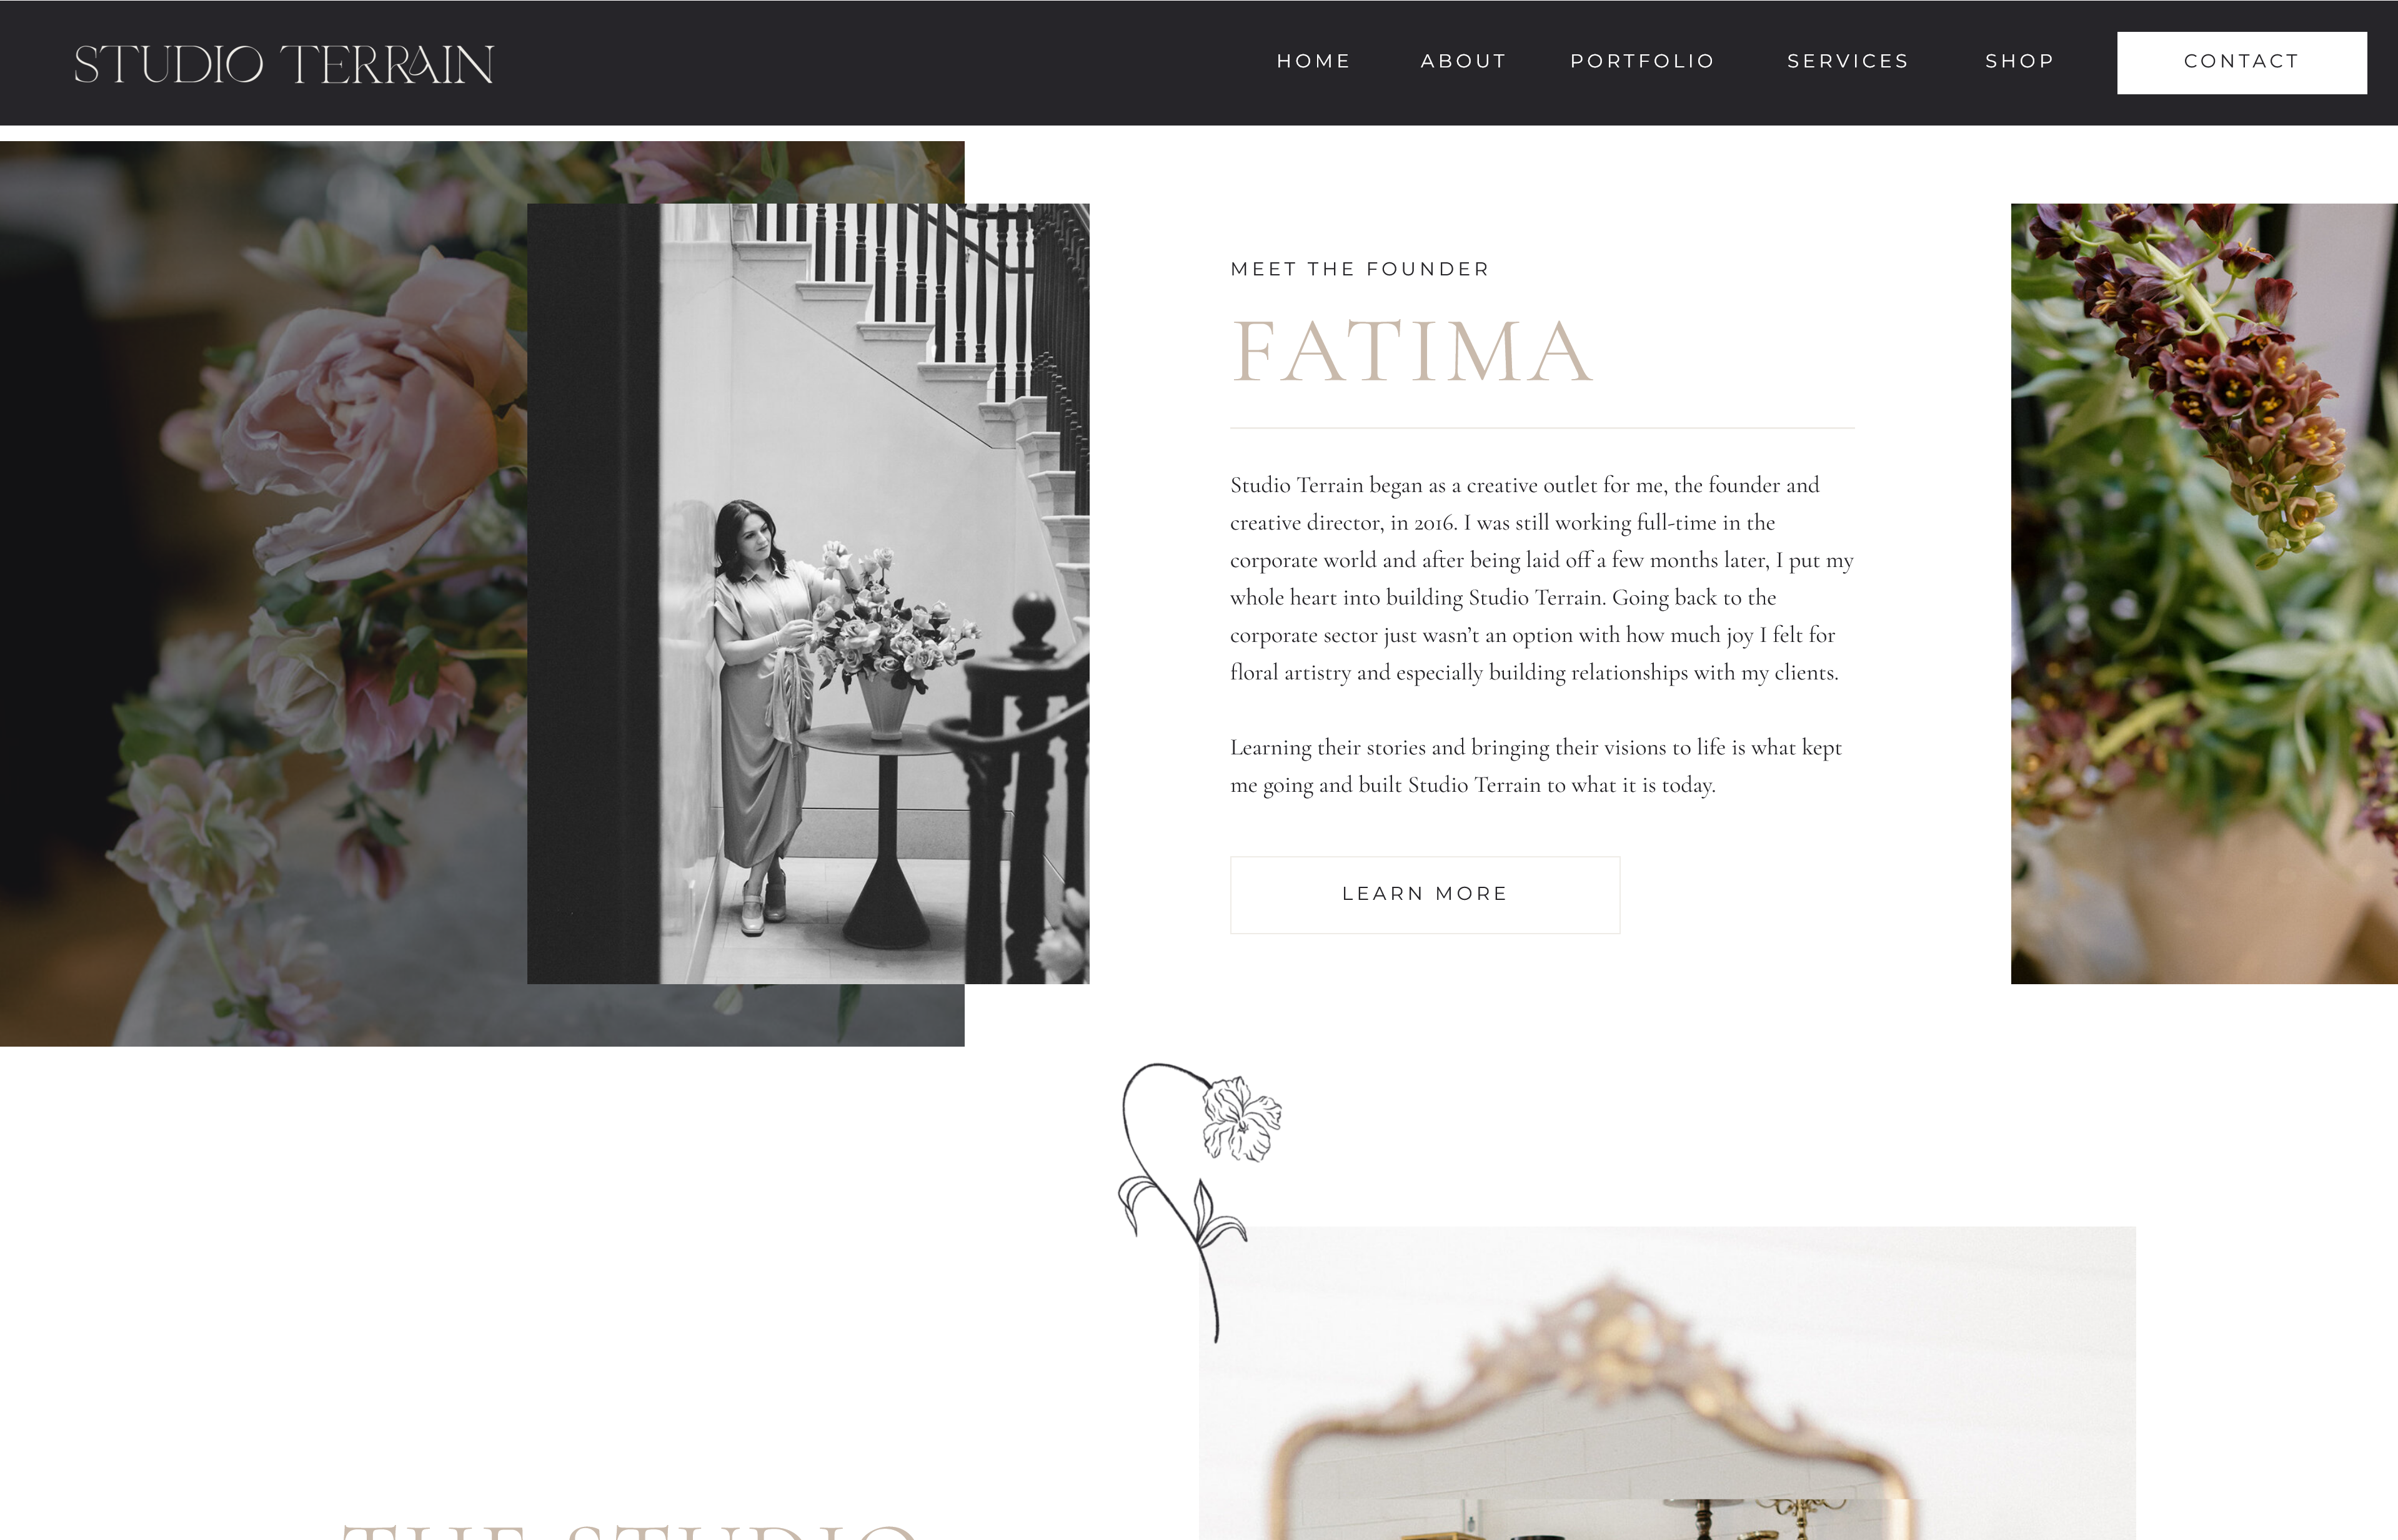This screenshot has width=2398, height=1540.
Task: Click the founder story first paragraph
Action: coord(1541,579)
